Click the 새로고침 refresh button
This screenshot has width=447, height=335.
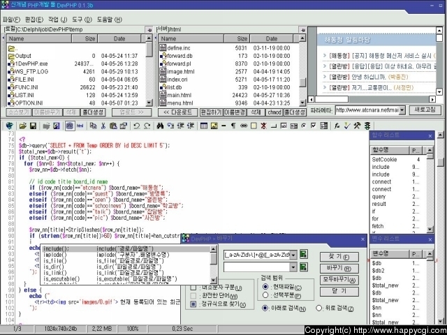(425, 110)
